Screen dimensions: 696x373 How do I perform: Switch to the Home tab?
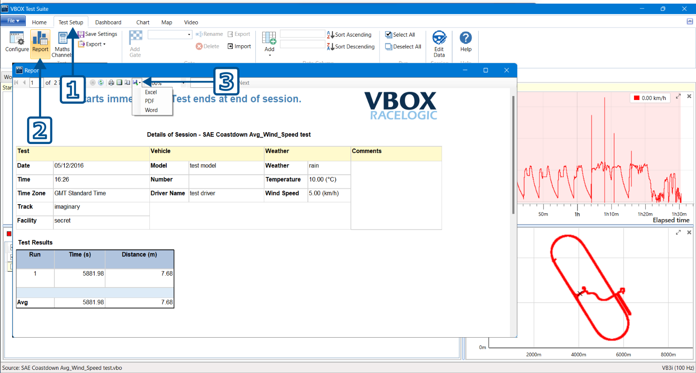(39, 22)
